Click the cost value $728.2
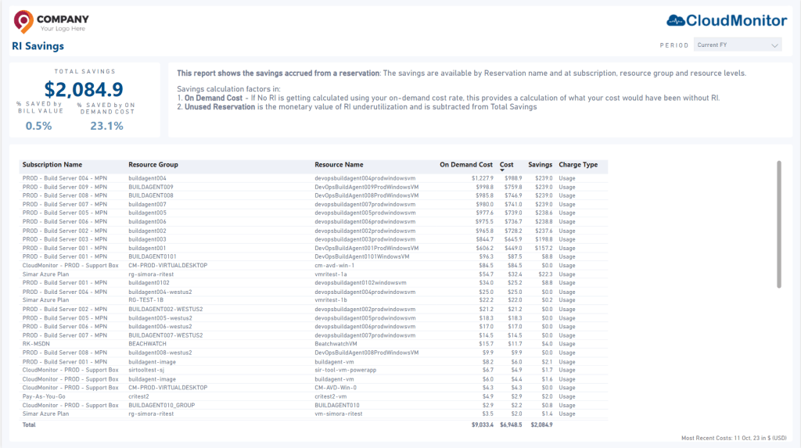Image resolution: width=801 pixels, height=448 pixels. (513, 231)
